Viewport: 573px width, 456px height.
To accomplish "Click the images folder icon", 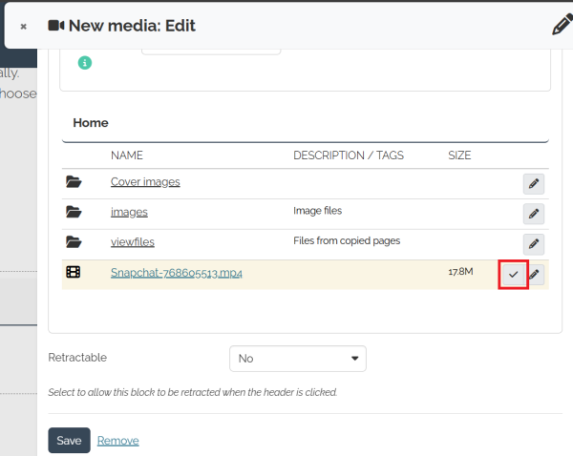I will click(74, 212).
